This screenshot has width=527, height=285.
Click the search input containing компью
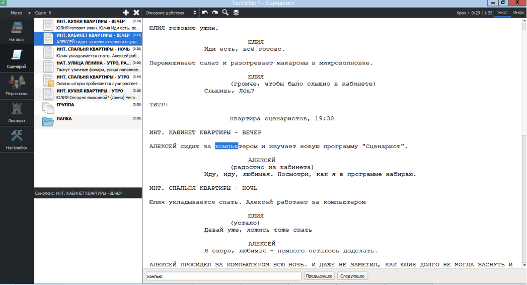coord(223,276)
